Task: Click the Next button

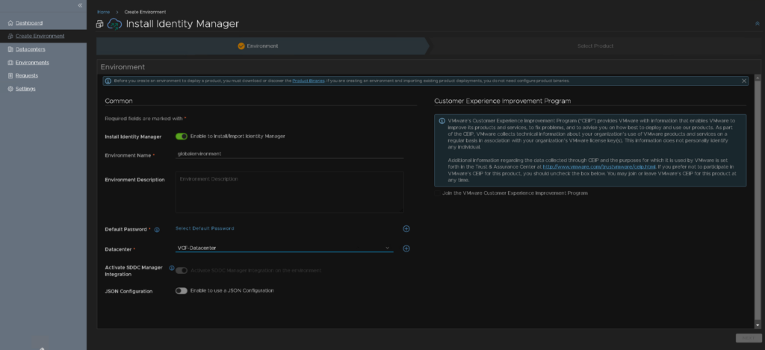Action: 749,338
